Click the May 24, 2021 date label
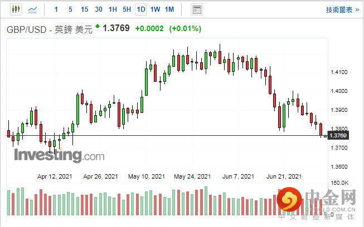 point(192,176)
